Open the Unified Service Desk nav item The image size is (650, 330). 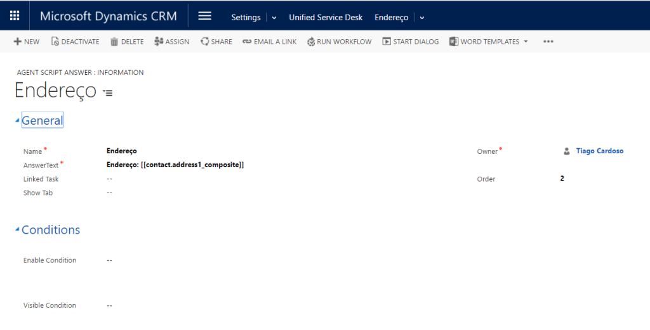pyautogui.click(x=326, y=17)
